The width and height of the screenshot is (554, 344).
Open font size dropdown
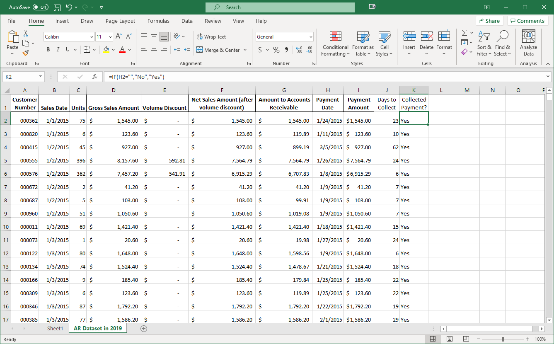point(110,37)
